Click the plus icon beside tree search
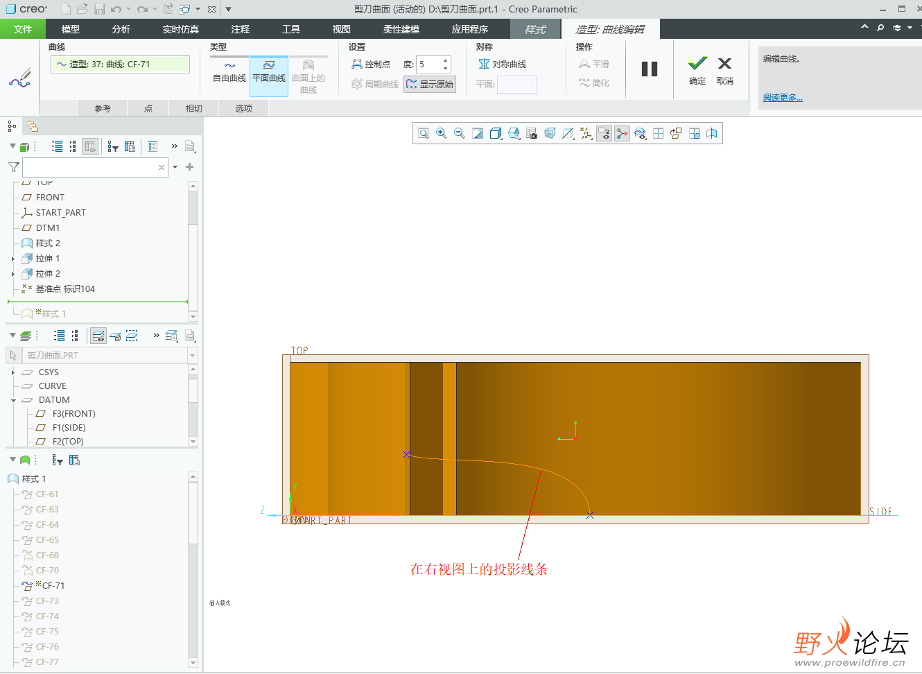The image size is (922, 674). [189, 167]
